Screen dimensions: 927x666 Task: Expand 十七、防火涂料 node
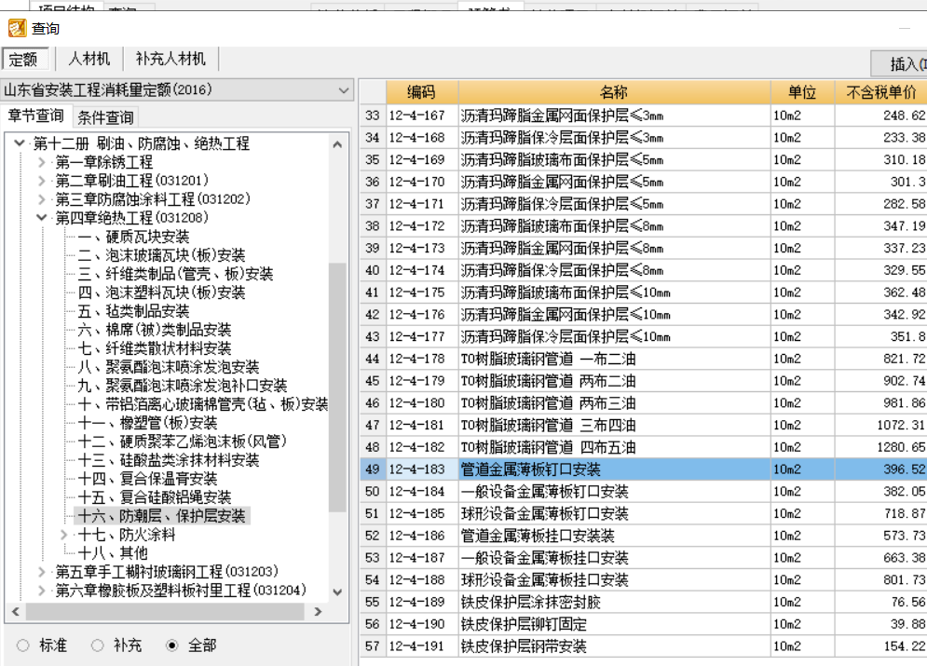pos(64,535)
